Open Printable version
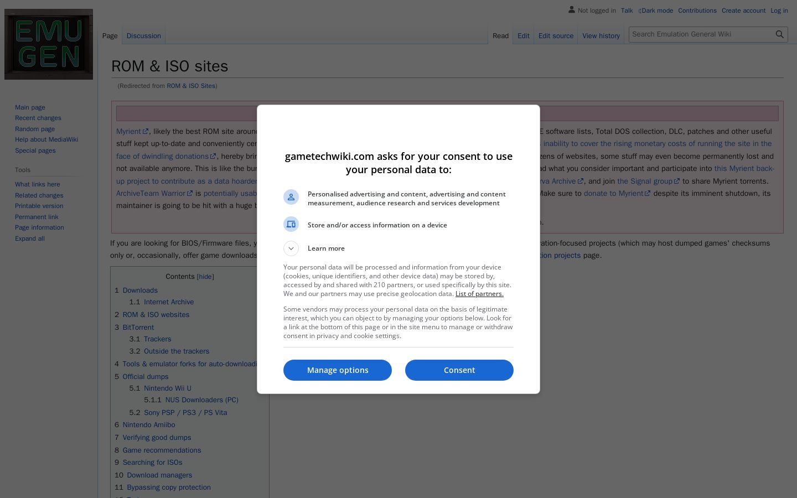 point(39,206)
